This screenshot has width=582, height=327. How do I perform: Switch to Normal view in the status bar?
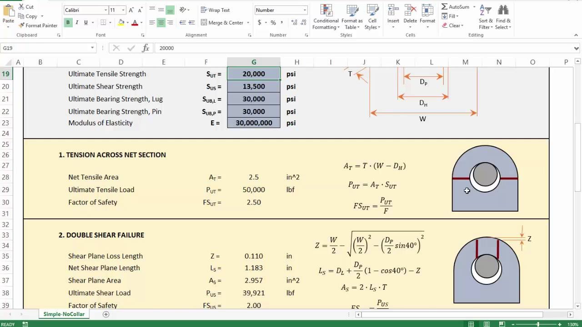pyautogui.click(x=472, y=324)
